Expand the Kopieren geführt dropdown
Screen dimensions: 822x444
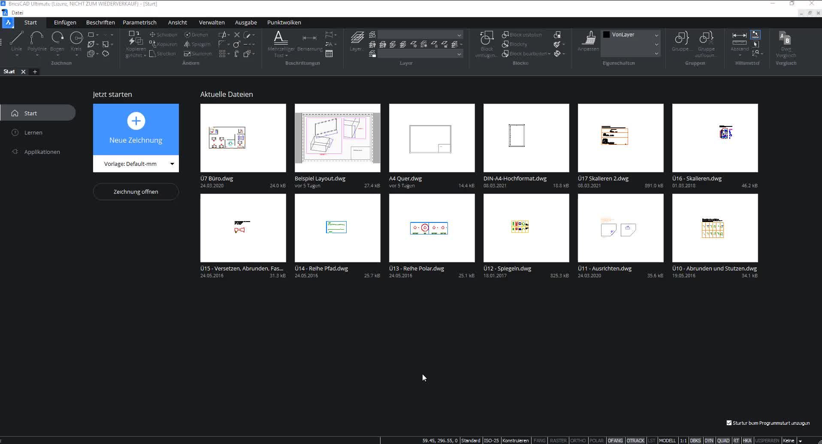[145, 55]
